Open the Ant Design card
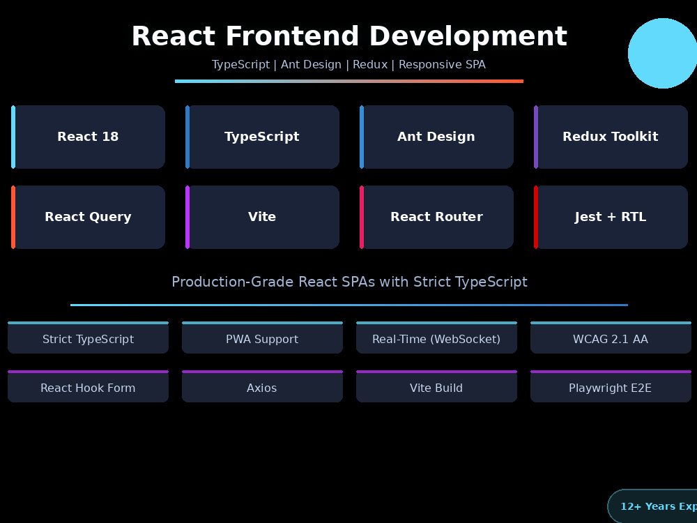697x523 pixels. pyautogui.click(x=436, y=137)
